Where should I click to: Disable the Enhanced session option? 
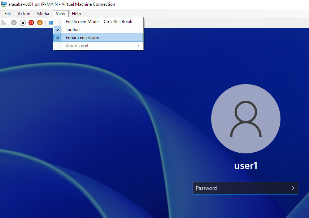point(82,38)
